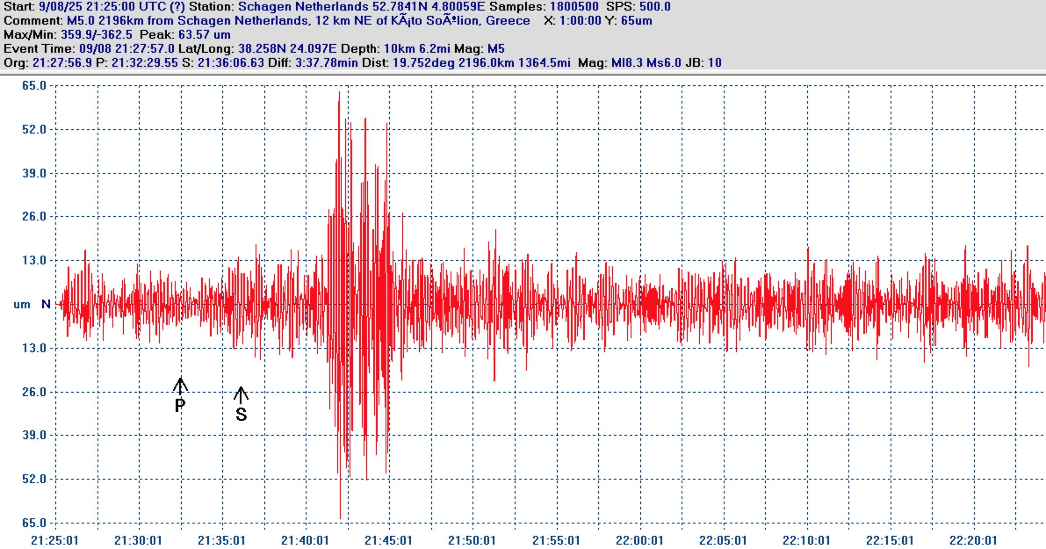This screenshot has width=1046, height=549.
Task: Click the top 65.0 amplitude axis label
Action: tap(34, 86)
